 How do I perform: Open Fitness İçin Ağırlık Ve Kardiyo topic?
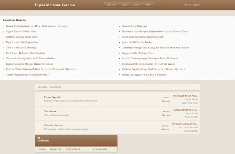point(144,74)
